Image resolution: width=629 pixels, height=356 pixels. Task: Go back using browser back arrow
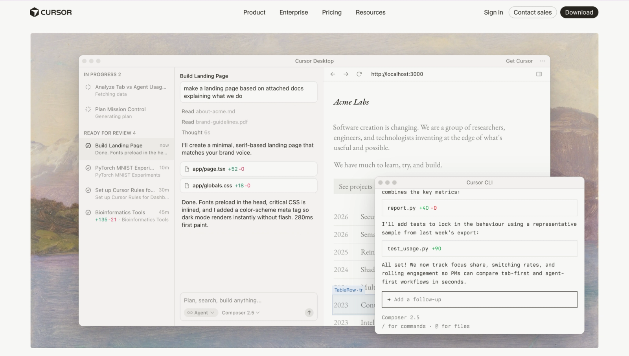(333, 74)
